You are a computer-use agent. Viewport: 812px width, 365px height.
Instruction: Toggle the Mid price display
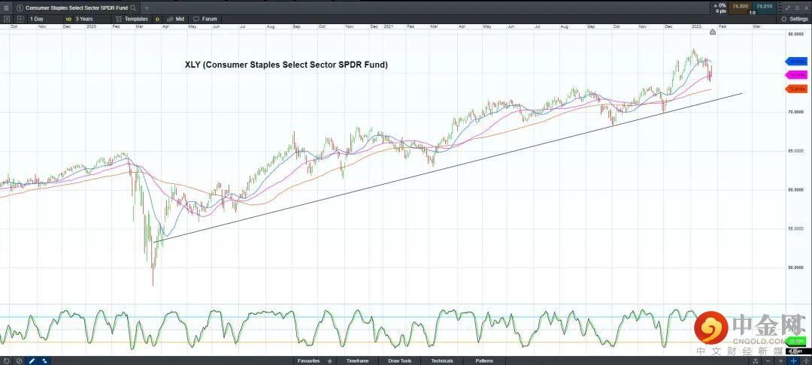coord(177,18)
